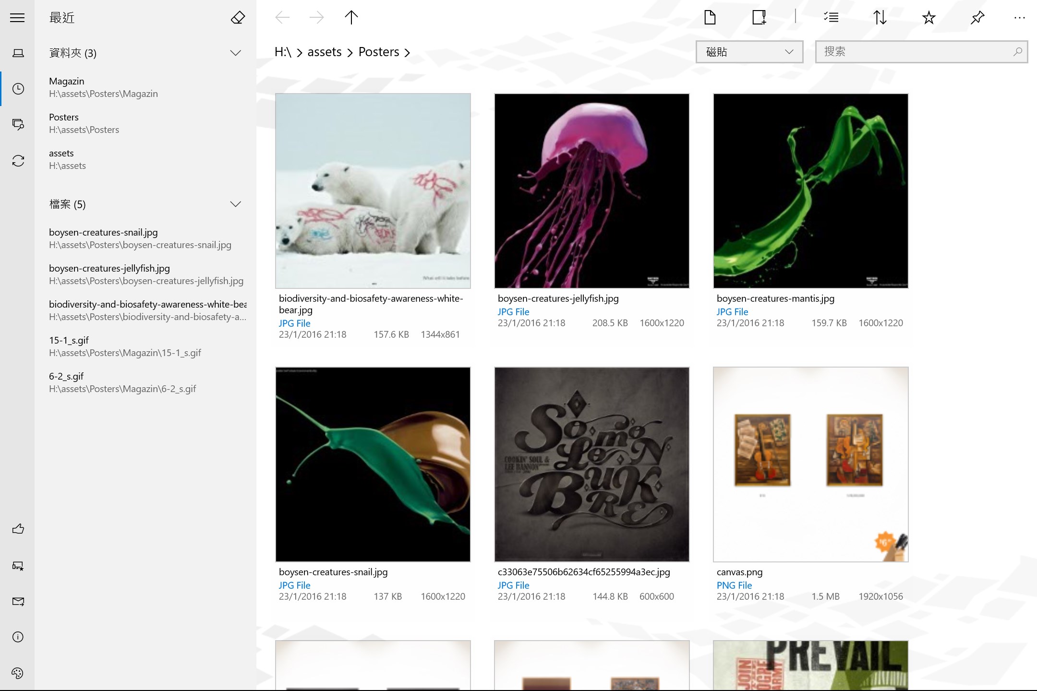
Task: Navigate to H:\ in breadcrumb
Action: (x=283, y=52)
